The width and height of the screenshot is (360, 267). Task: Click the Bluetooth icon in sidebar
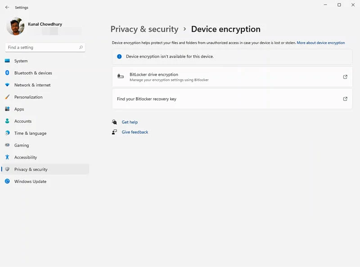(7, 72)
